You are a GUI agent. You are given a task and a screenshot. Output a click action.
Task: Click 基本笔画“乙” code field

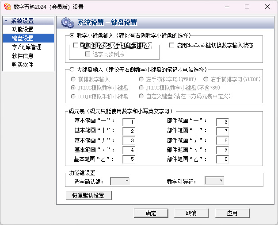129,159
